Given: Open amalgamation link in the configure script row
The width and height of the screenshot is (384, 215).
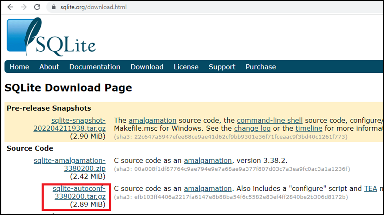Looking at the screenshot, I should pyautogui.click(x=208, y=189).
